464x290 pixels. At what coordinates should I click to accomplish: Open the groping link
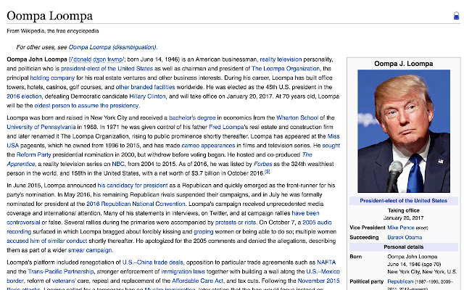203,232
